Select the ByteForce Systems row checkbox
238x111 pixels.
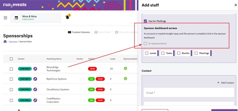click(x=11, y=79)
